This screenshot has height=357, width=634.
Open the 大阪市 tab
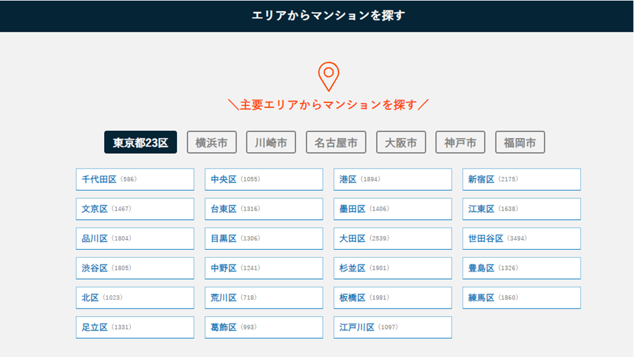401,142
